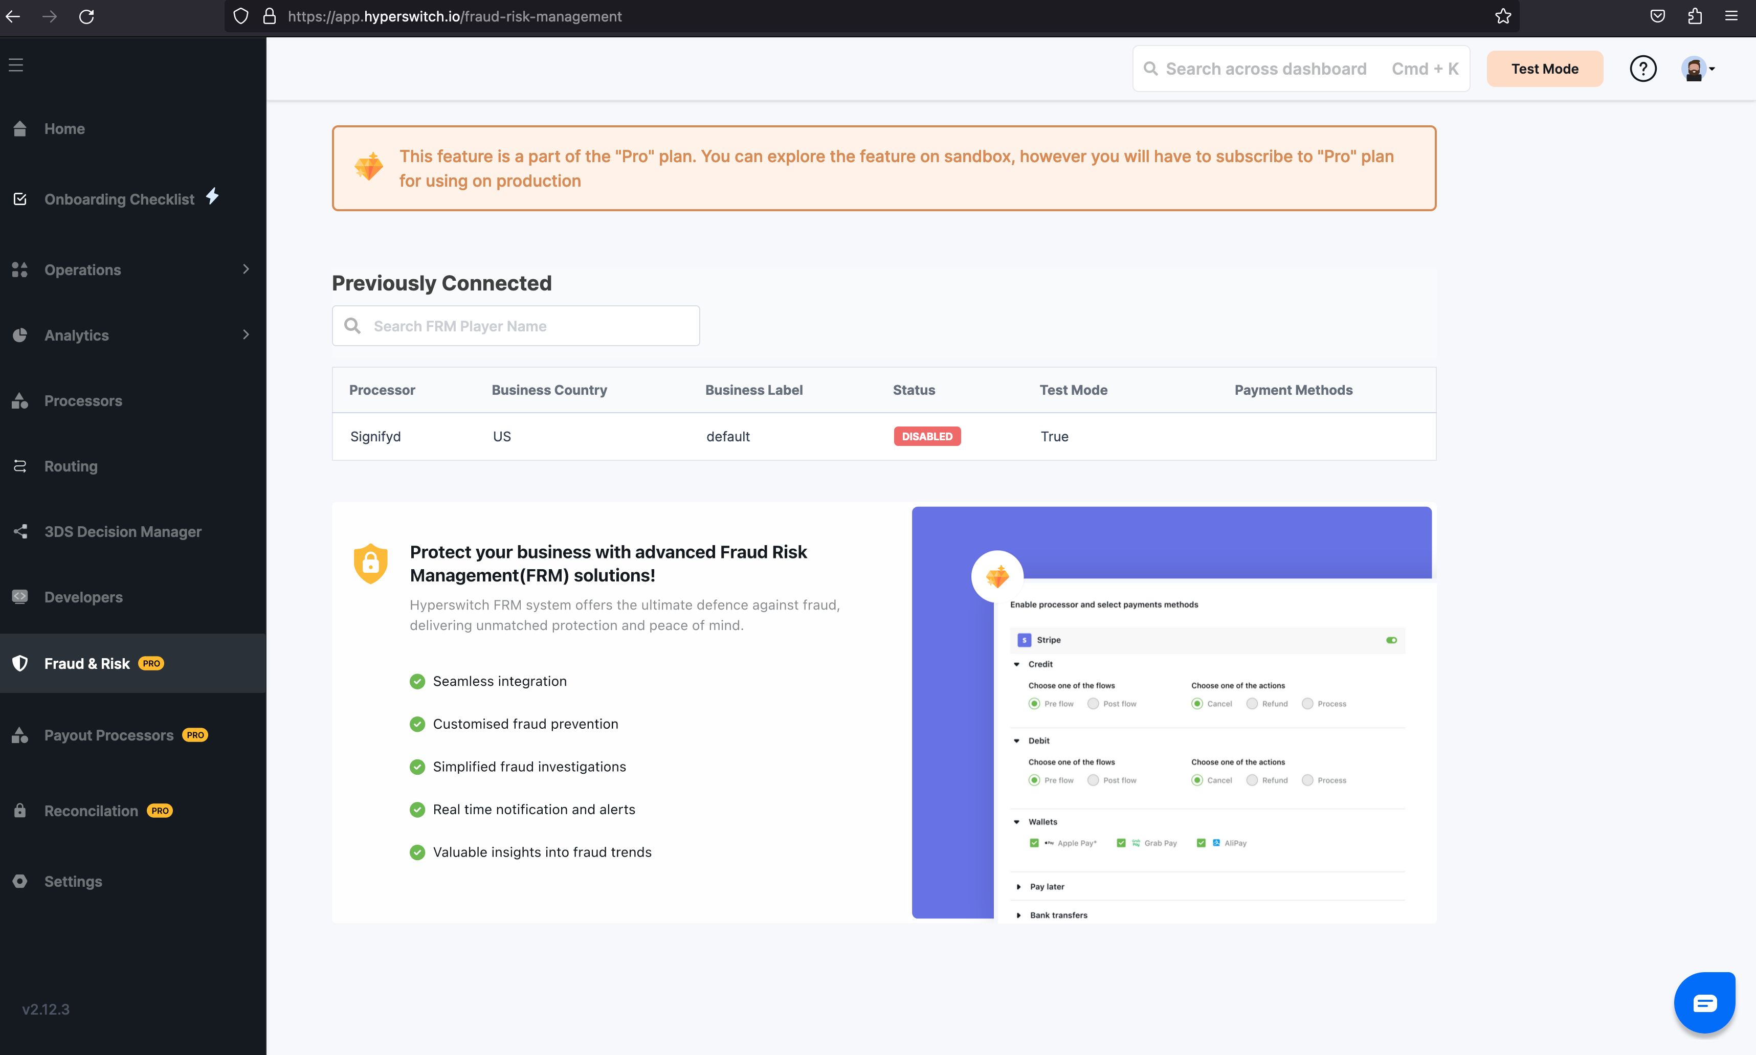Open the help question mark icon
1756x1055 pixels.
1642,69
